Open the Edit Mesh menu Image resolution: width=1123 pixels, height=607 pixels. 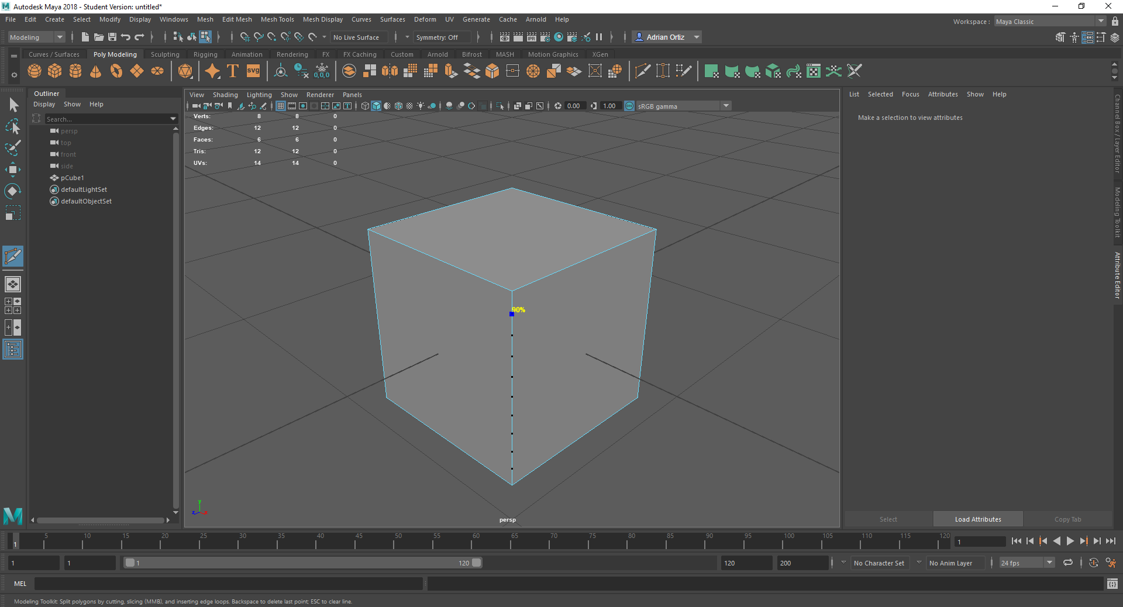pos(237,19)
